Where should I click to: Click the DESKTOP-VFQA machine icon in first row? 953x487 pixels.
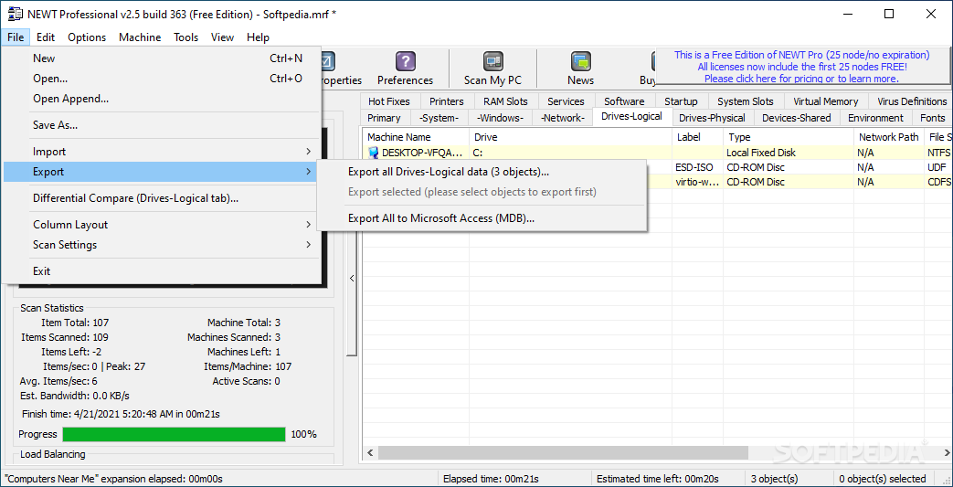pos(373,153)
